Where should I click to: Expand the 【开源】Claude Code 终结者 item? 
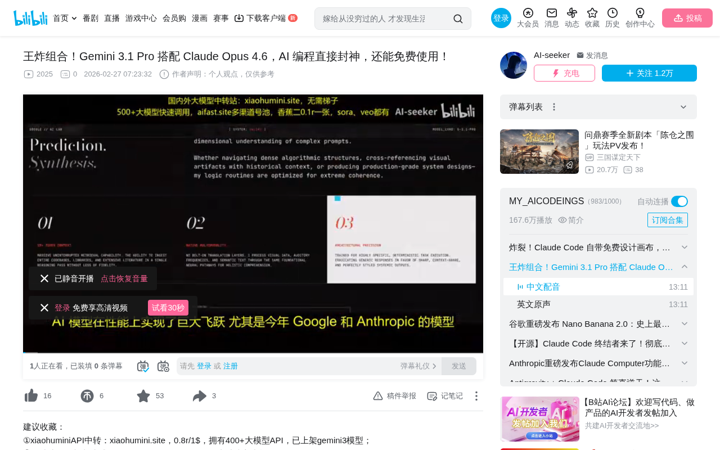685,344
